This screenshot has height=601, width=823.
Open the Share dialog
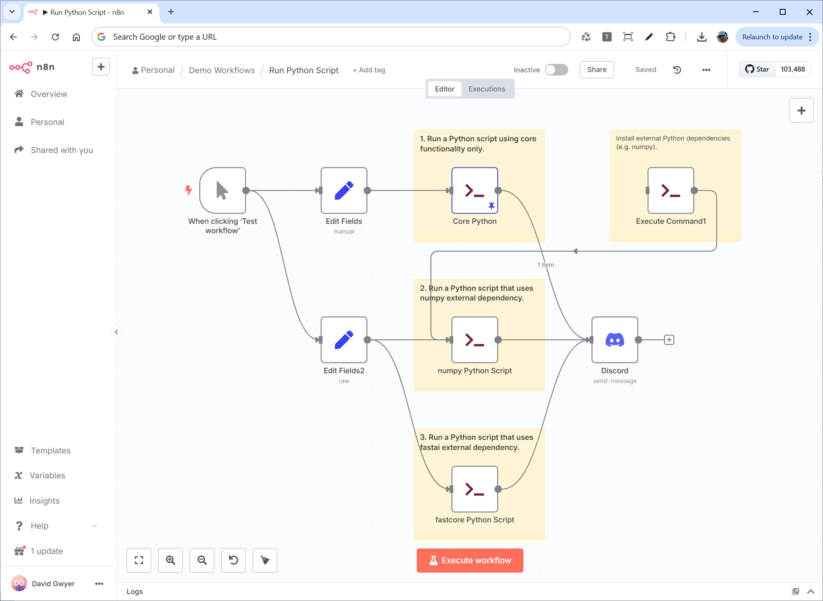coord(597,70)
